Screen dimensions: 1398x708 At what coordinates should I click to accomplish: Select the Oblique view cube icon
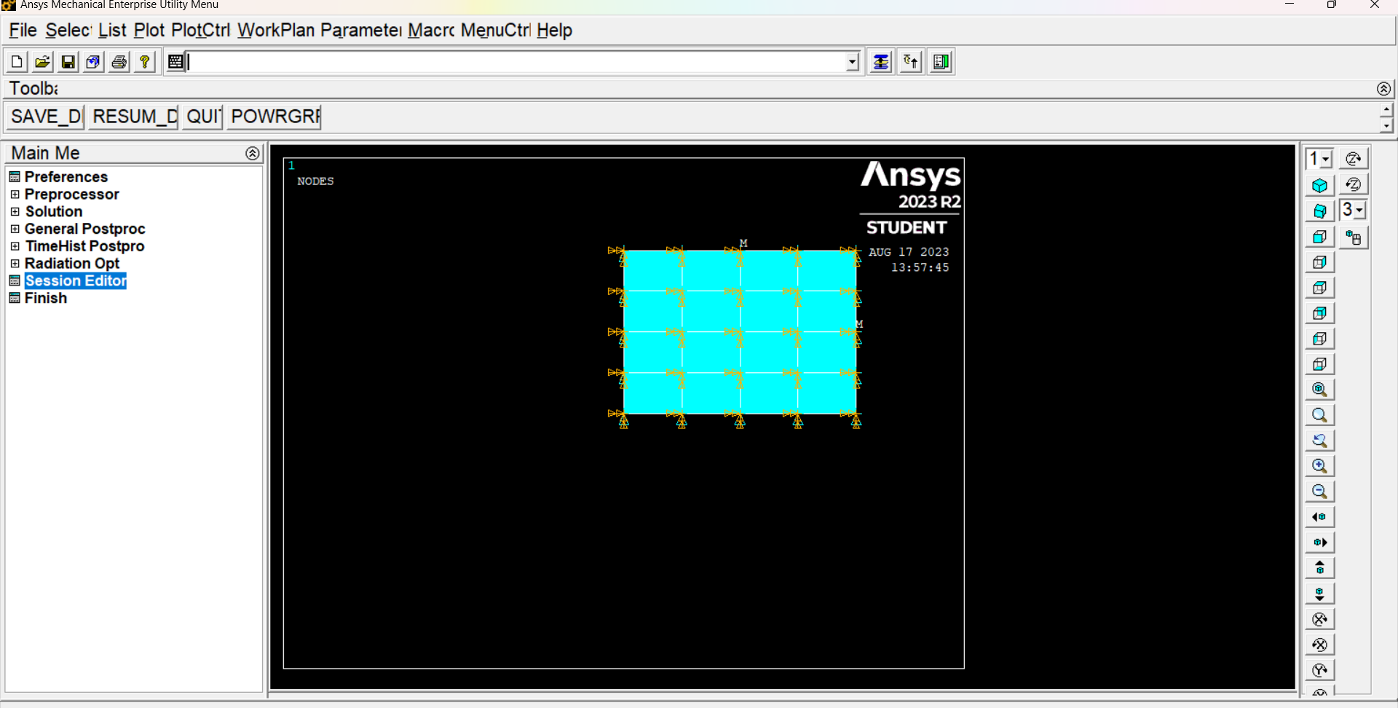[1319, 211]
